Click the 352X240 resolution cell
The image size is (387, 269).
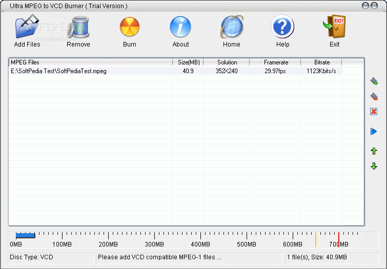[x=227, y=71]
